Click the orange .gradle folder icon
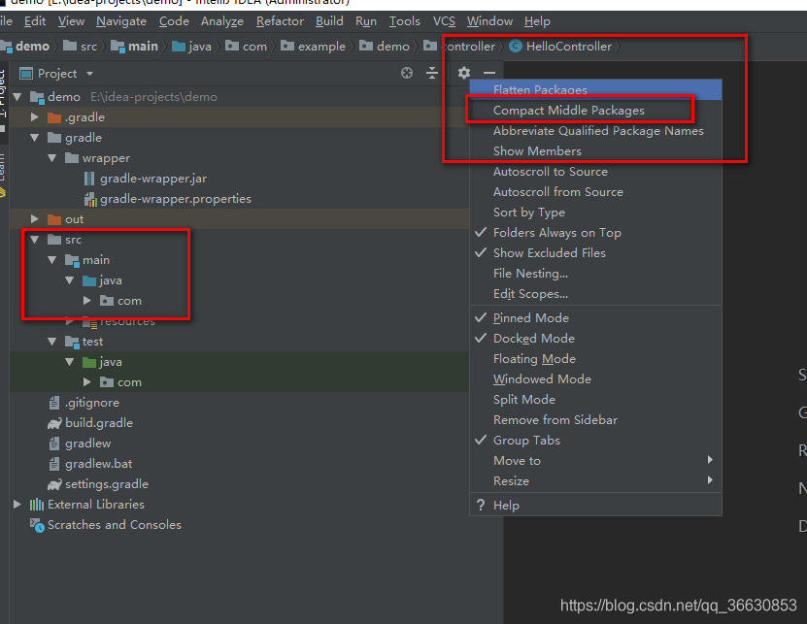 [54, 117]
